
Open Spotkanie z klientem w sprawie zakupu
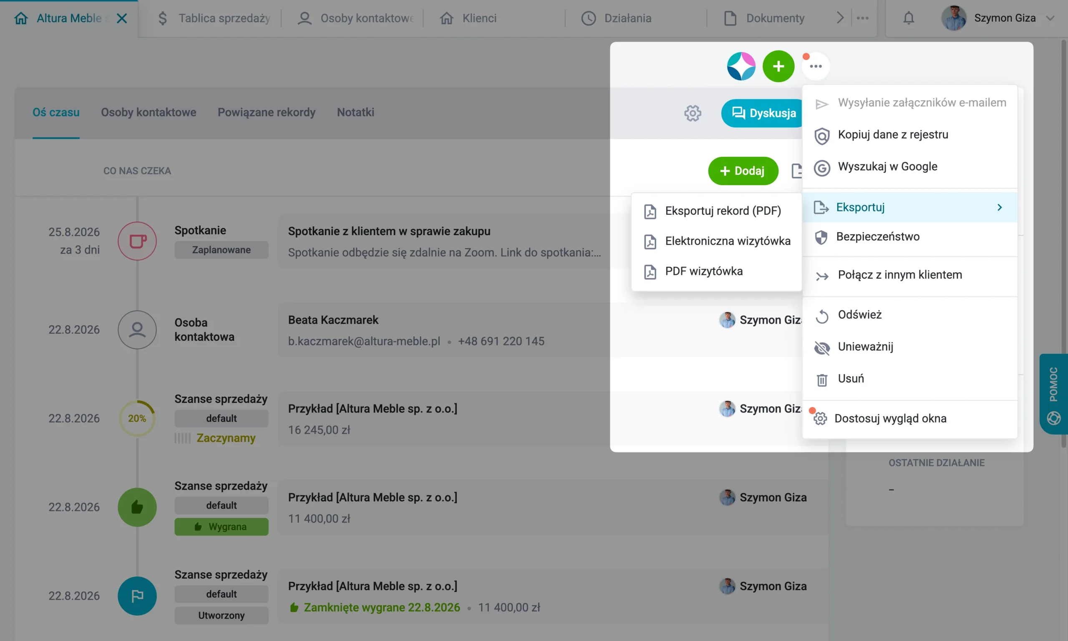click(x=389, y=231)
